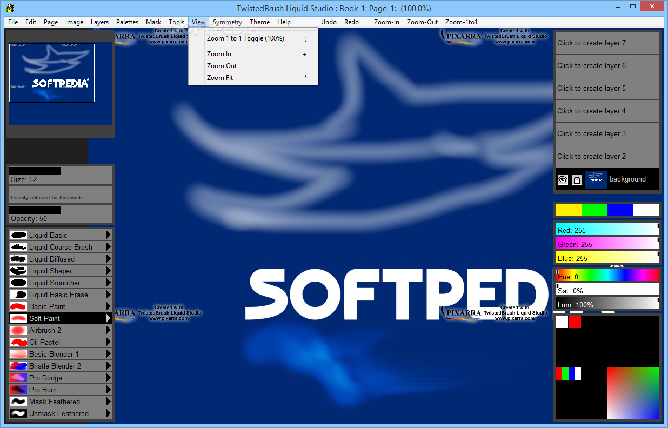
Task: Select the Basic Paint brush icon
Action: click(x=18, y=306)
